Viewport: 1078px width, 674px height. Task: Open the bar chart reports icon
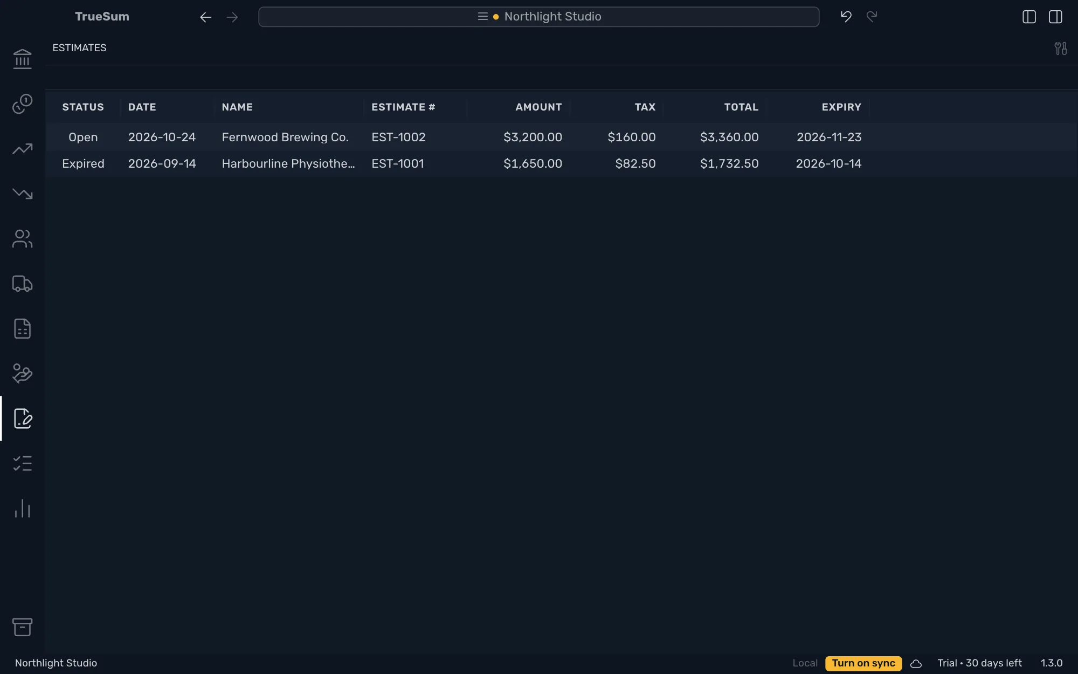[22, 508]
